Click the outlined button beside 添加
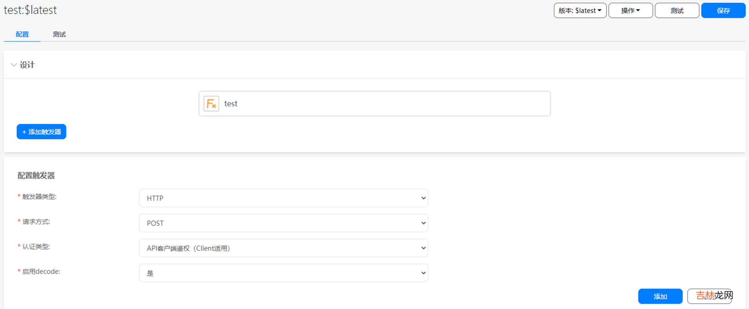 point(709,296)
